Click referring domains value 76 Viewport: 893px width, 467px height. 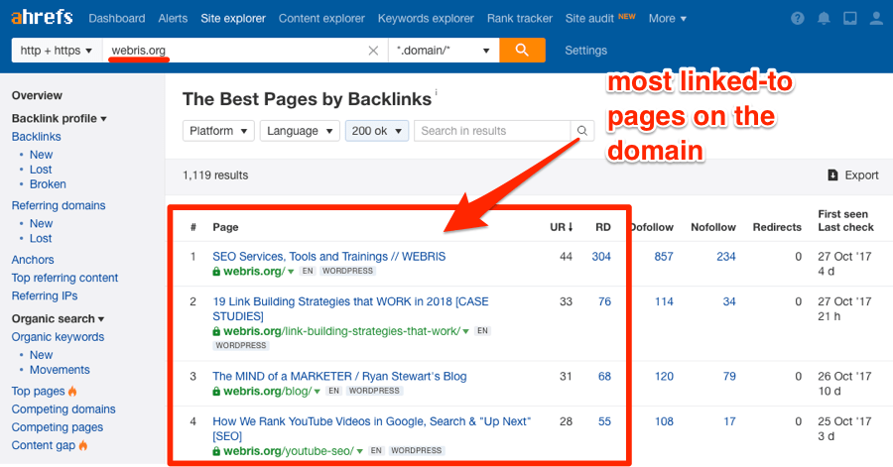point(604,301)
